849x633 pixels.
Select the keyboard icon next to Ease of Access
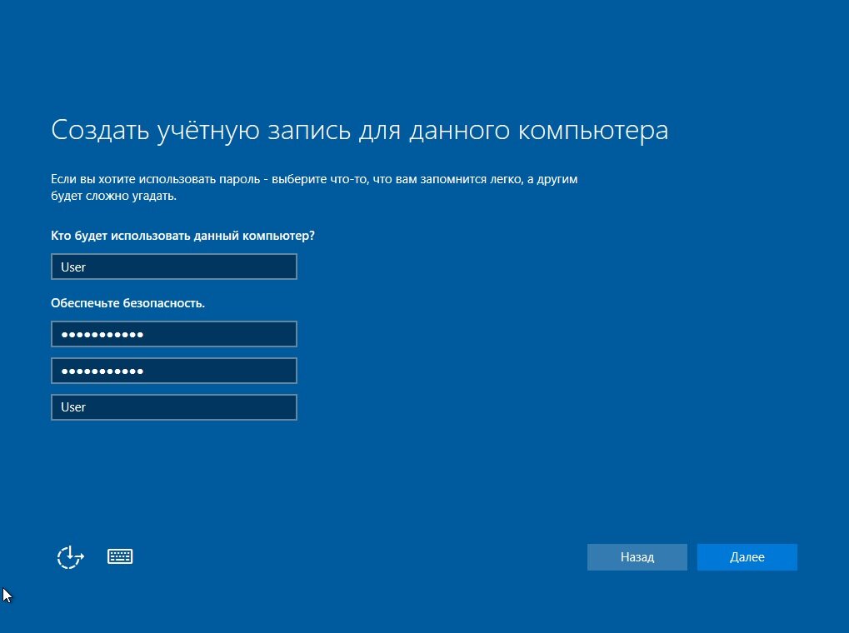click(120, 556)
